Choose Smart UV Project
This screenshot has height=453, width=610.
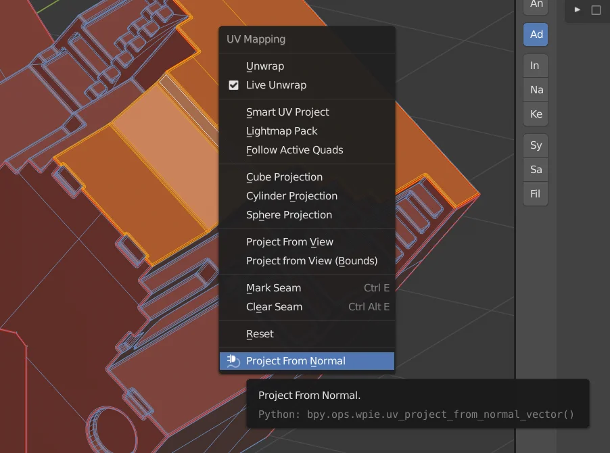click(x=287, y=112)
